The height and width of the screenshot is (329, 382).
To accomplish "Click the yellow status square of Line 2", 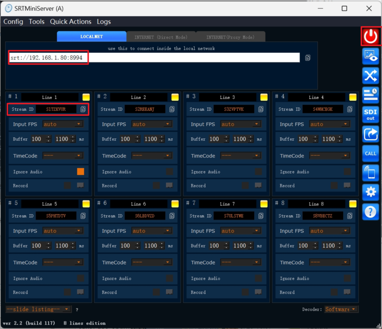I will point(175,97).
